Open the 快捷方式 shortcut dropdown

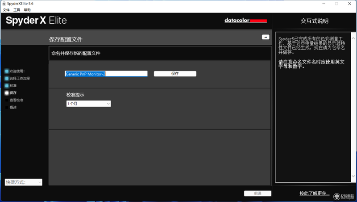(24, 182)
